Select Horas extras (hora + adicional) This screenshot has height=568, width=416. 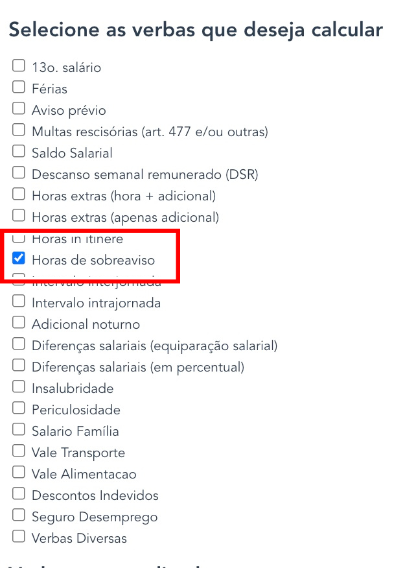click(x=19, y=194)
